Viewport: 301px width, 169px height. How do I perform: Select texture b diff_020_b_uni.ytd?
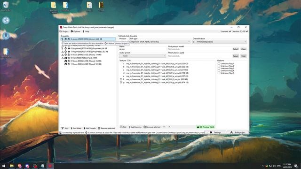pos(157,67)
